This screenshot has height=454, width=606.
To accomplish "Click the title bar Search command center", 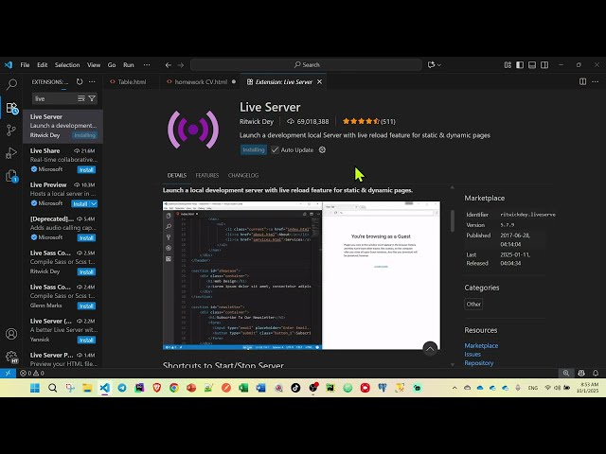I will point(307,65).
